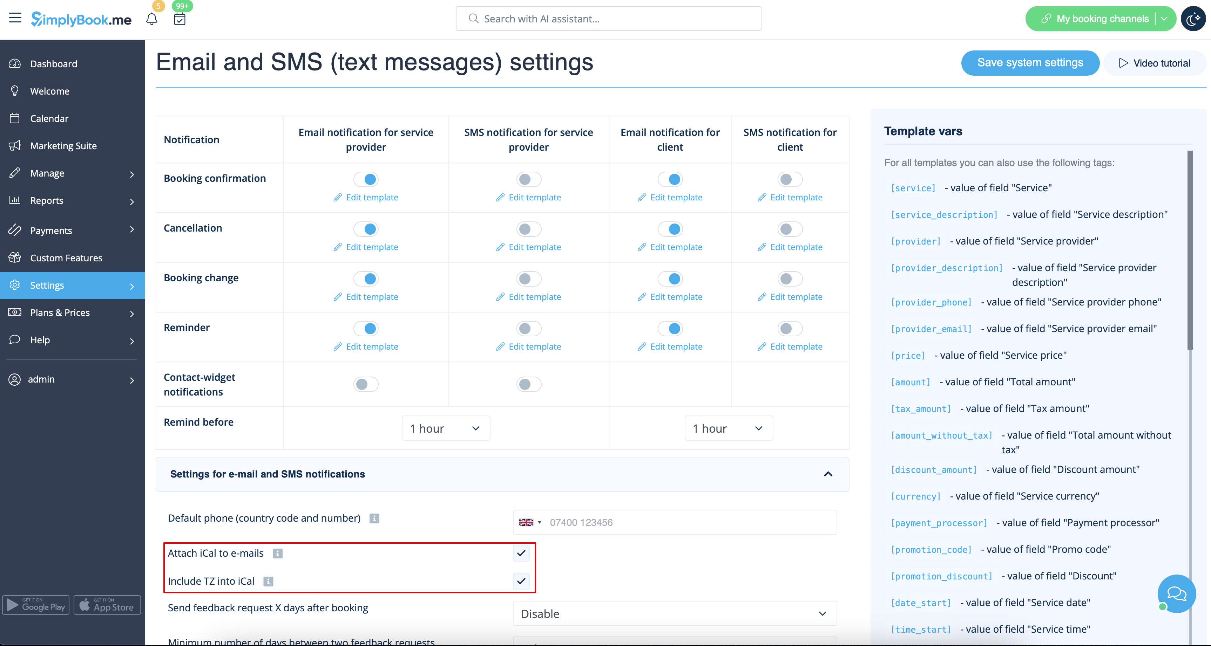
Task: Click the Manage pencil icon in the sidebar
Action: click(15, 173)
